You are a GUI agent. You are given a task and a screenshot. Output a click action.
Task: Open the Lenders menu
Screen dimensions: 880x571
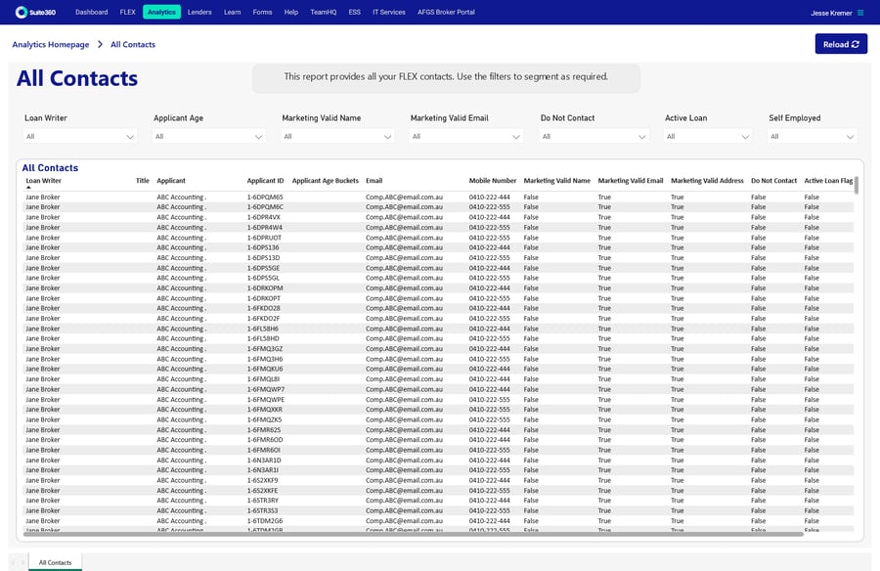coord(199,12)
